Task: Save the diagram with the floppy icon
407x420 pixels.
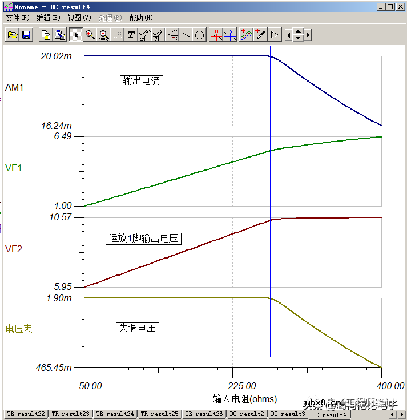Action: point(26,35)
